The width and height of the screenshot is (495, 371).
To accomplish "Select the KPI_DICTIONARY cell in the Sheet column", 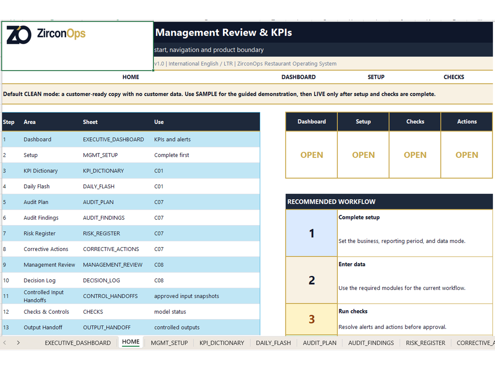I will pos(118,171).
